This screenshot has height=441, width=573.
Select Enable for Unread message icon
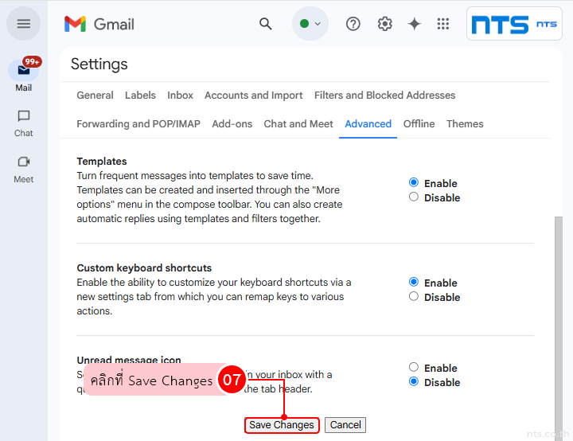tap(414, 368)
